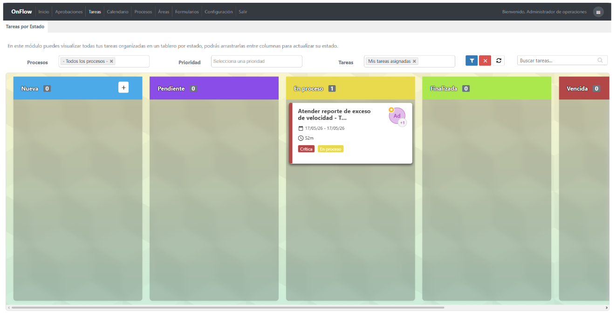Remove the "Todos los procesos" filter tag

(x=111, y=61)
